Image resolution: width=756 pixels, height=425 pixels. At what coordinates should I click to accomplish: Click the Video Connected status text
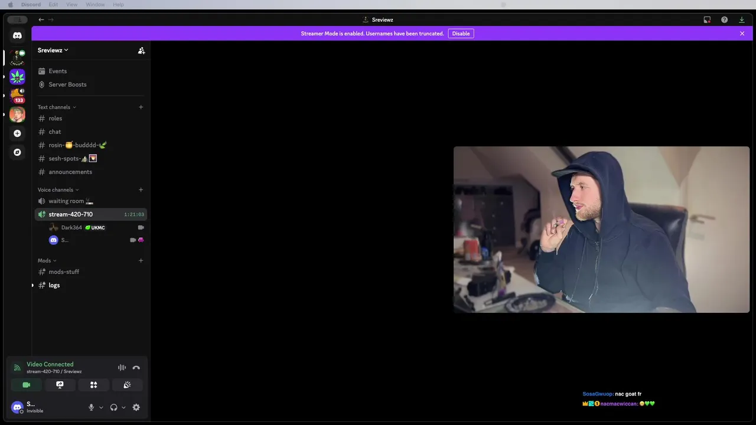click(50, 364)
